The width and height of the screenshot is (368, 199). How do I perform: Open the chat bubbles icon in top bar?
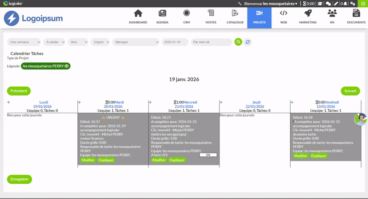click(328, 3)
